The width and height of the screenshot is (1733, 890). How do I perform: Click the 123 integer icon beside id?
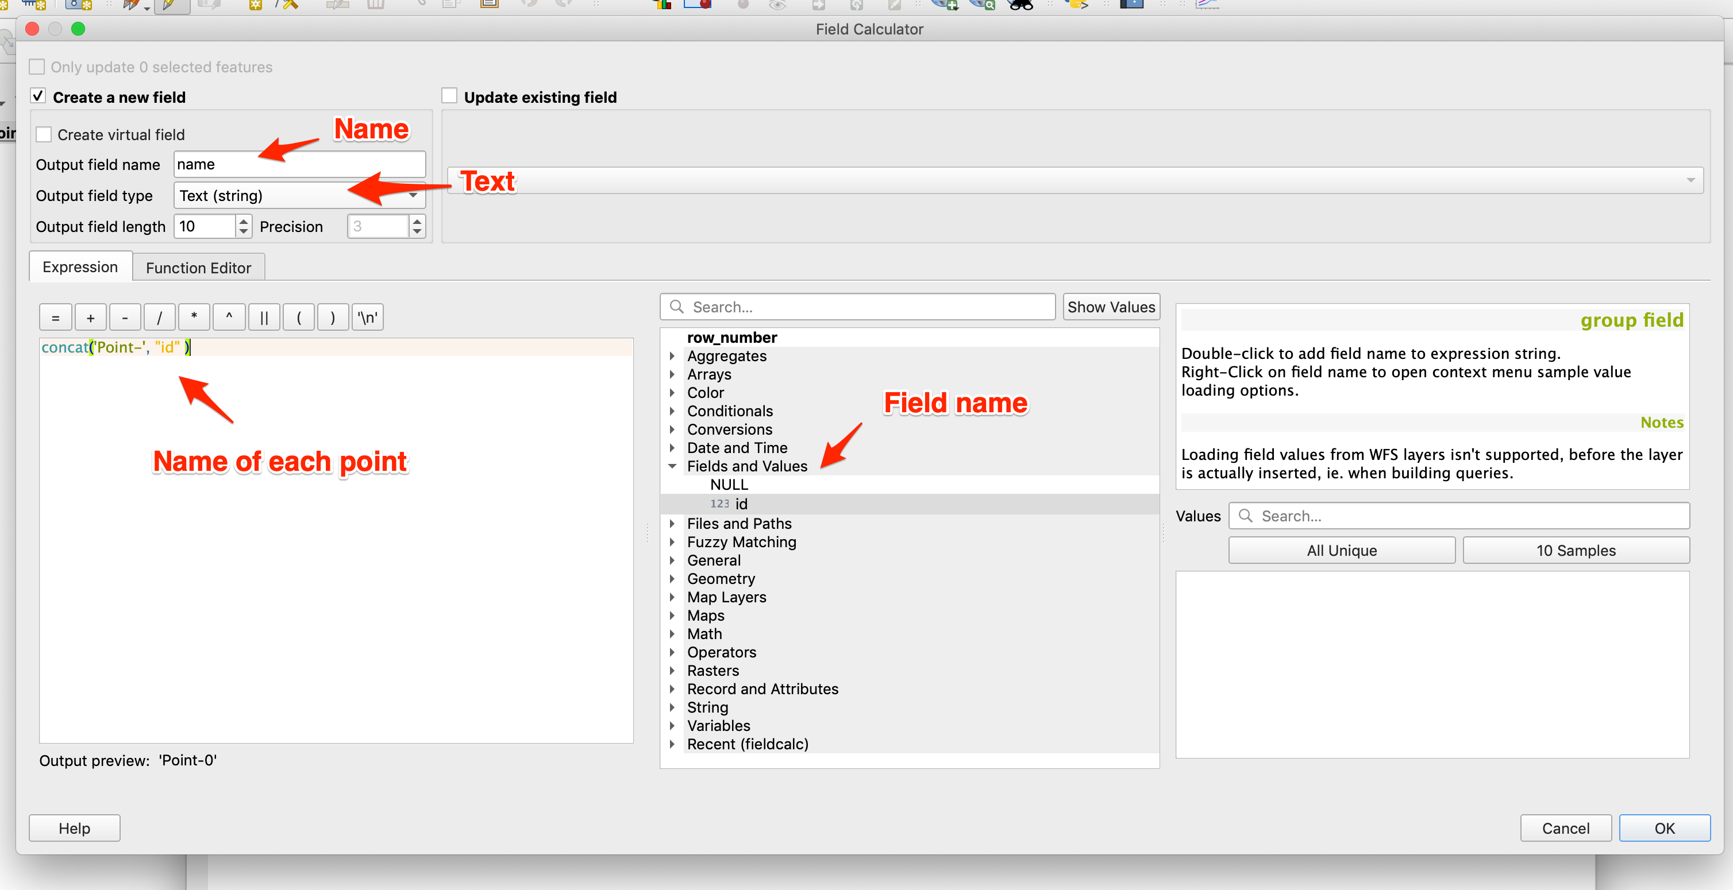(x=719, y=504)
